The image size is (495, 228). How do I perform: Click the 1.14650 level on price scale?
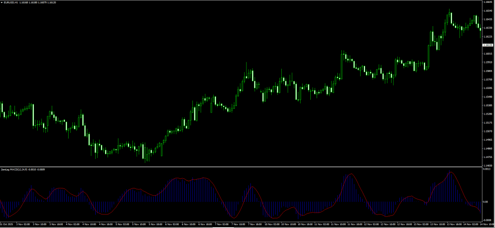[x=487, y=165]
